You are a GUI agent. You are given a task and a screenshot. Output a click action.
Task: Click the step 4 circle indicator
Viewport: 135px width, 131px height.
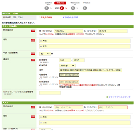pos(85,8)
